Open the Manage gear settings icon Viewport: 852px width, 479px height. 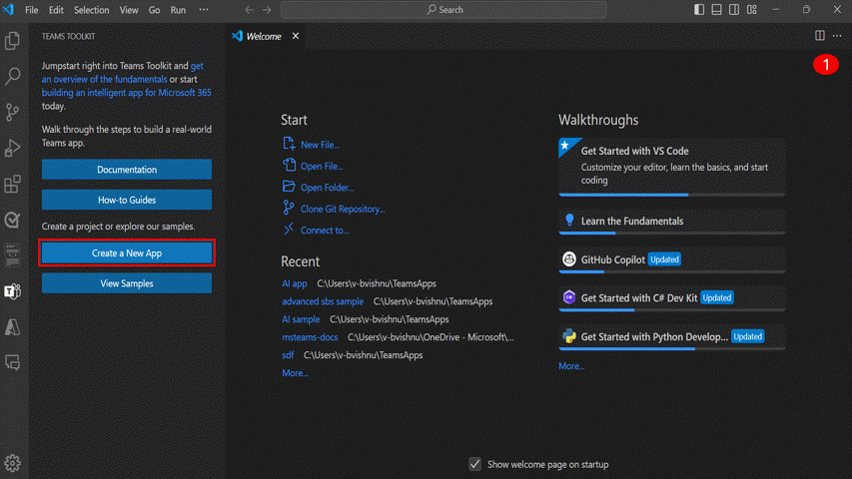point(13,463)
